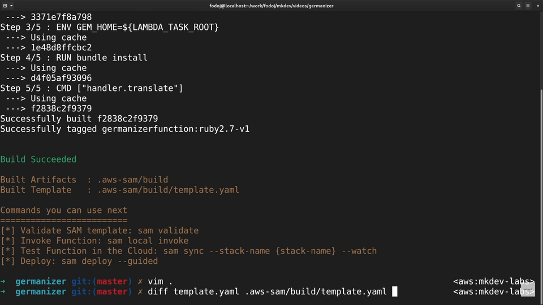Click "Deploy: sam deploy --guided" line

click(79, 261)
